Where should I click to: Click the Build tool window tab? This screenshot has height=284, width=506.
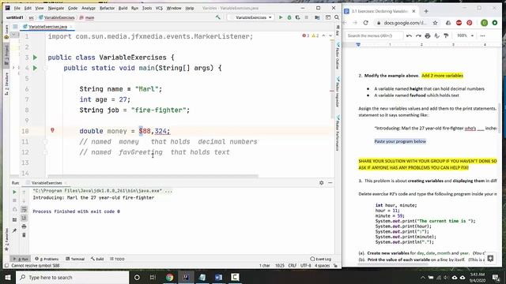[97, 259]
